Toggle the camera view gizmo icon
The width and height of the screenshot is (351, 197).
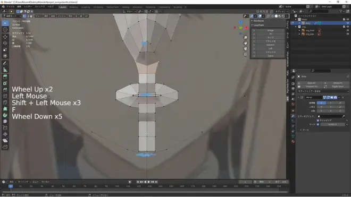[246, 49]
